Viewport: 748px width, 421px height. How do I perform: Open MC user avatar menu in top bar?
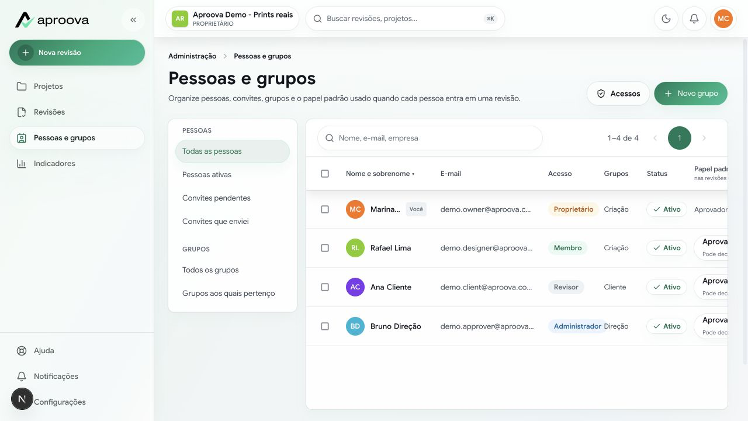[723, 19]
